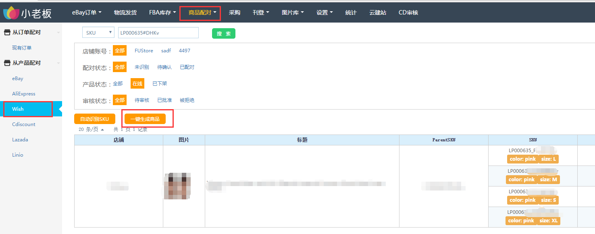Click the 从订单配对 store icon

[7, 32]
